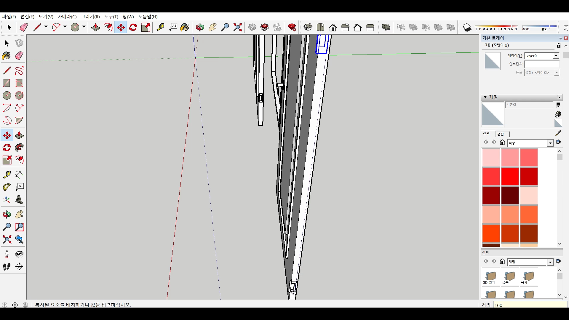The width and height of the screenshot is (569, 320).
Task: Select the Push/Pull tool in left toolbar
Action: 19,135
